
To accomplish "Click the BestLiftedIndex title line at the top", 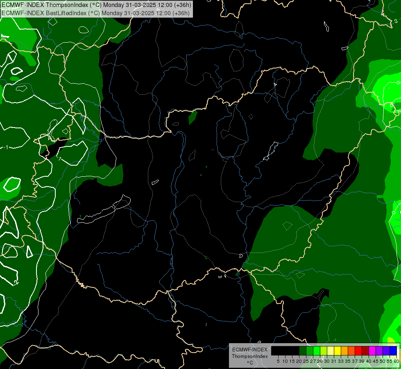I will 95,13.
